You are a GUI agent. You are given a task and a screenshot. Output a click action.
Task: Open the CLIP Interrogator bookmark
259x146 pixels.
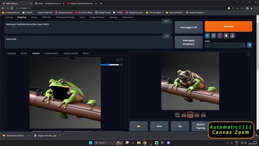click(155, 13)
